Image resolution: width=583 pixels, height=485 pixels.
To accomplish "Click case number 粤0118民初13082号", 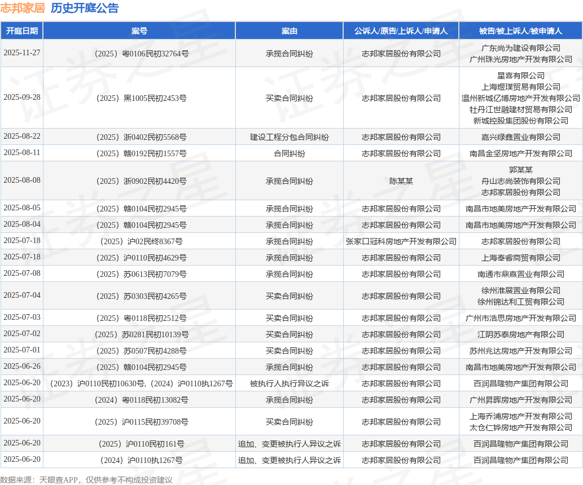I will click(141, 400).
